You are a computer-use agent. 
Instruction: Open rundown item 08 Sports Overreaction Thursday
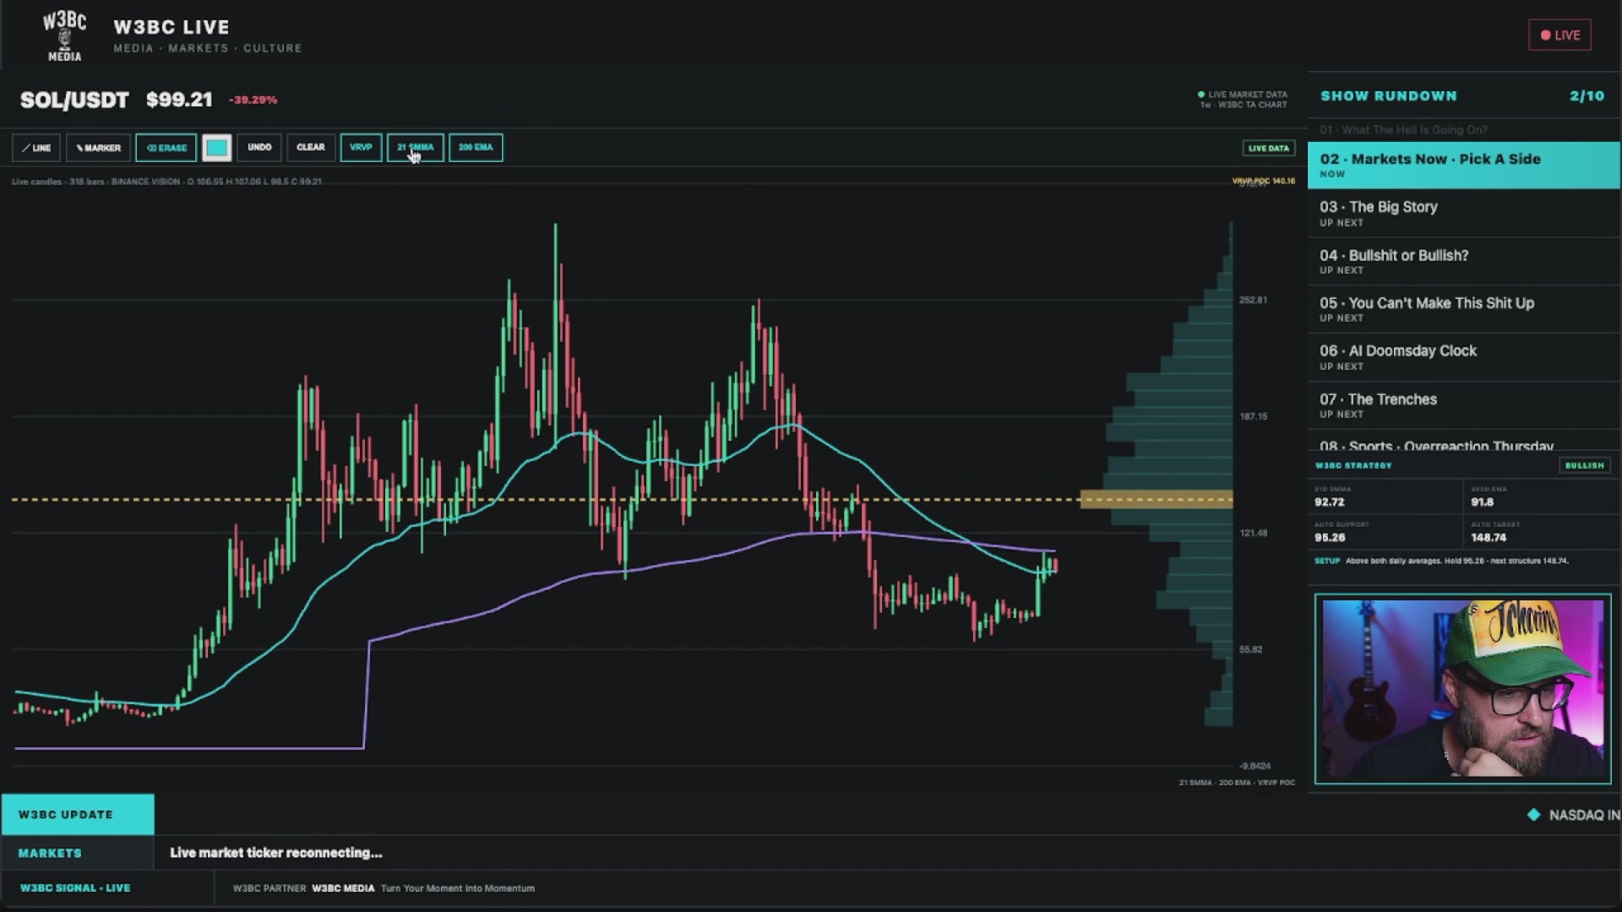1463,442
